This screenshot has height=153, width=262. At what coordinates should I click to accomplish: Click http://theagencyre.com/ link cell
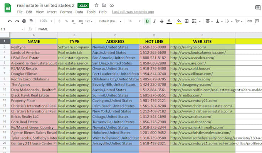(x=202, y=85)
